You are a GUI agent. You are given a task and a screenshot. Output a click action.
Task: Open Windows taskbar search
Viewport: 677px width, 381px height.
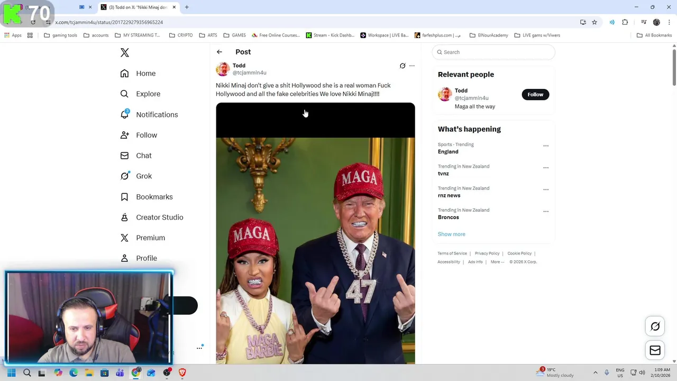pos(27,373)
